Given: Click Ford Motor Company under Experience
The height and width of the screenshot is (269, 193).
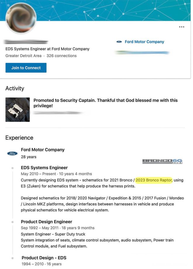Looking at the screenshot, I should click(43, 149).
